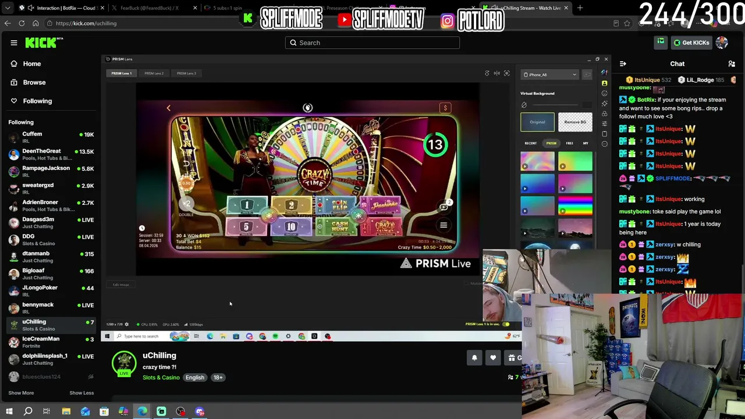Choose the rainbow stripes background swatch
The image size is (745, 419).
tap(575, 205)
